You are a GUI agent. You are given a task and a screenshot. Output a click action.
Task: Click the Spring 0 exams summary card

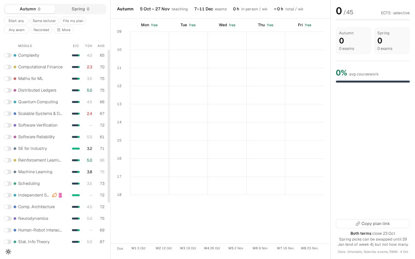point(392,41)
